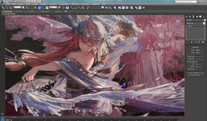
Task: Toggle the Percent Snap button
Action: point(79,8)
